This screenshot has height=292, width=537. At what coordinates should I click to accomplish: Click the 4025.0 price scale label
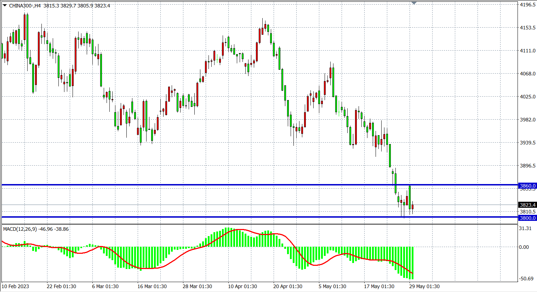[527, 97]
